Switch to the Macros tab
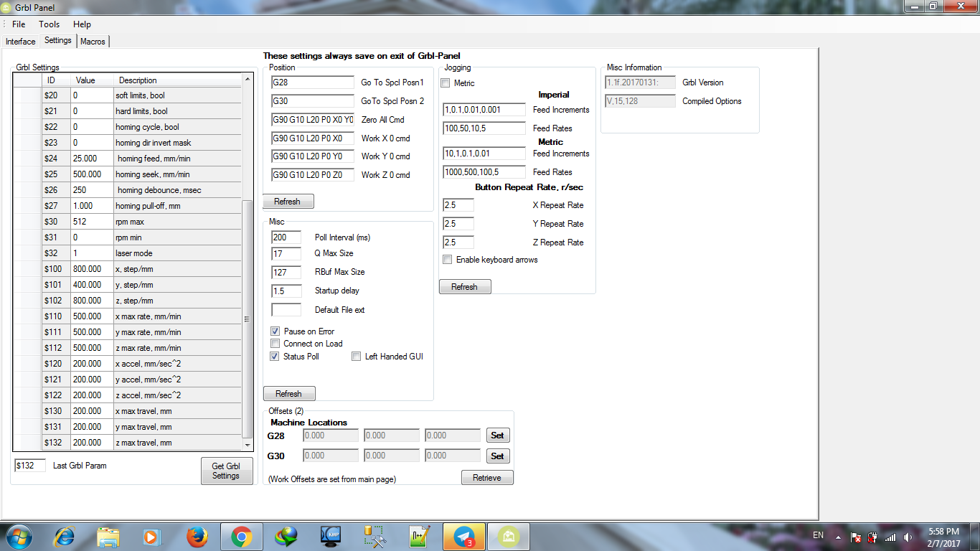This screenshot has height=551, width=980. [93, 42]
